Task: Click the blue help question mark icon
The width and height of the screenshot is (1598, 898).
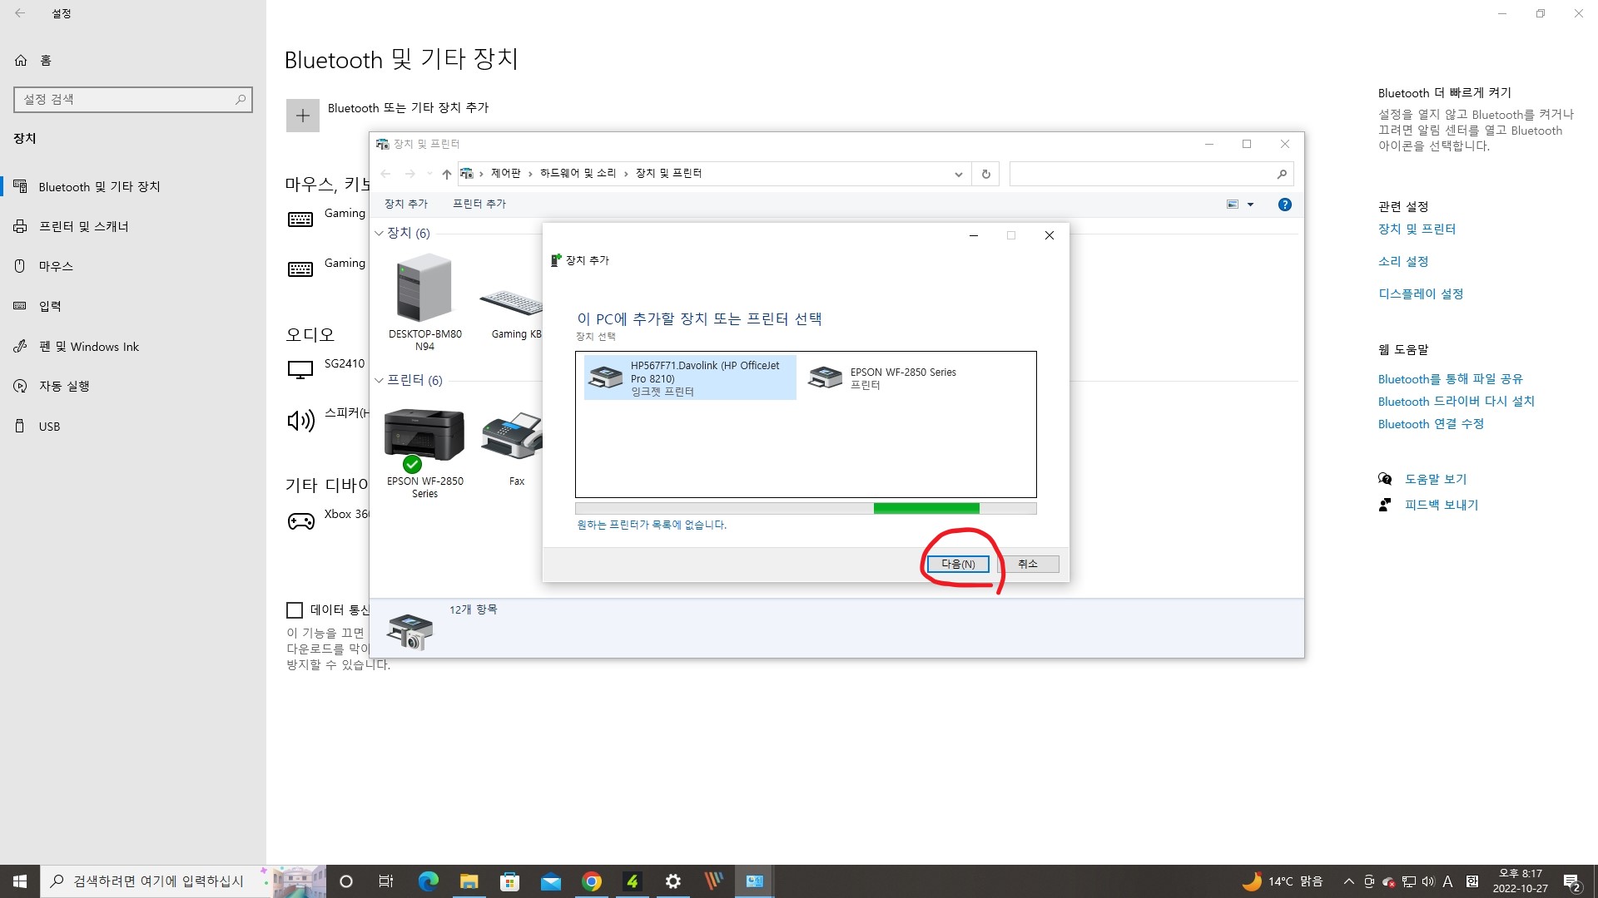Action: pos(1284,205)
